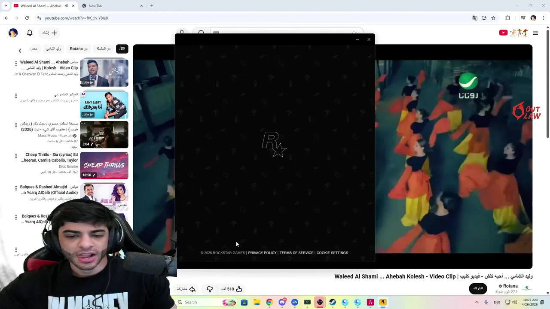Image resolution: width=550 pixels, height=309 pixels.
Task: Mute tab via speaker icon on YouTube tab
Action: tap(66, 6)
